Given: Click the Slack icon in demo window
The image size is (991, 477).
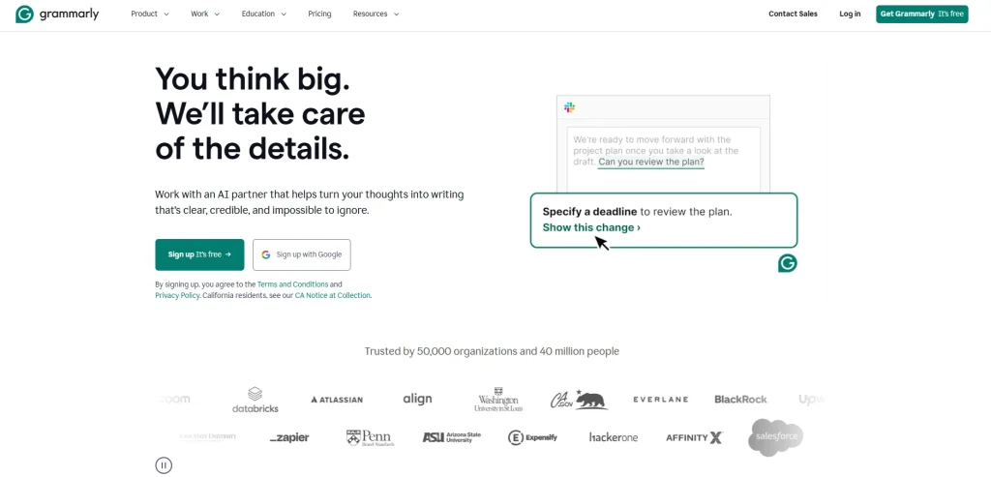Looking at the screenshot, I should 569,107.
